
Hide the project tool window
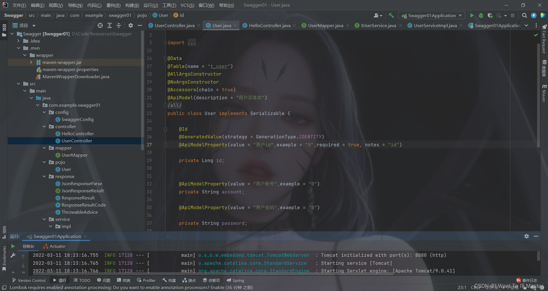coord(140,25)
